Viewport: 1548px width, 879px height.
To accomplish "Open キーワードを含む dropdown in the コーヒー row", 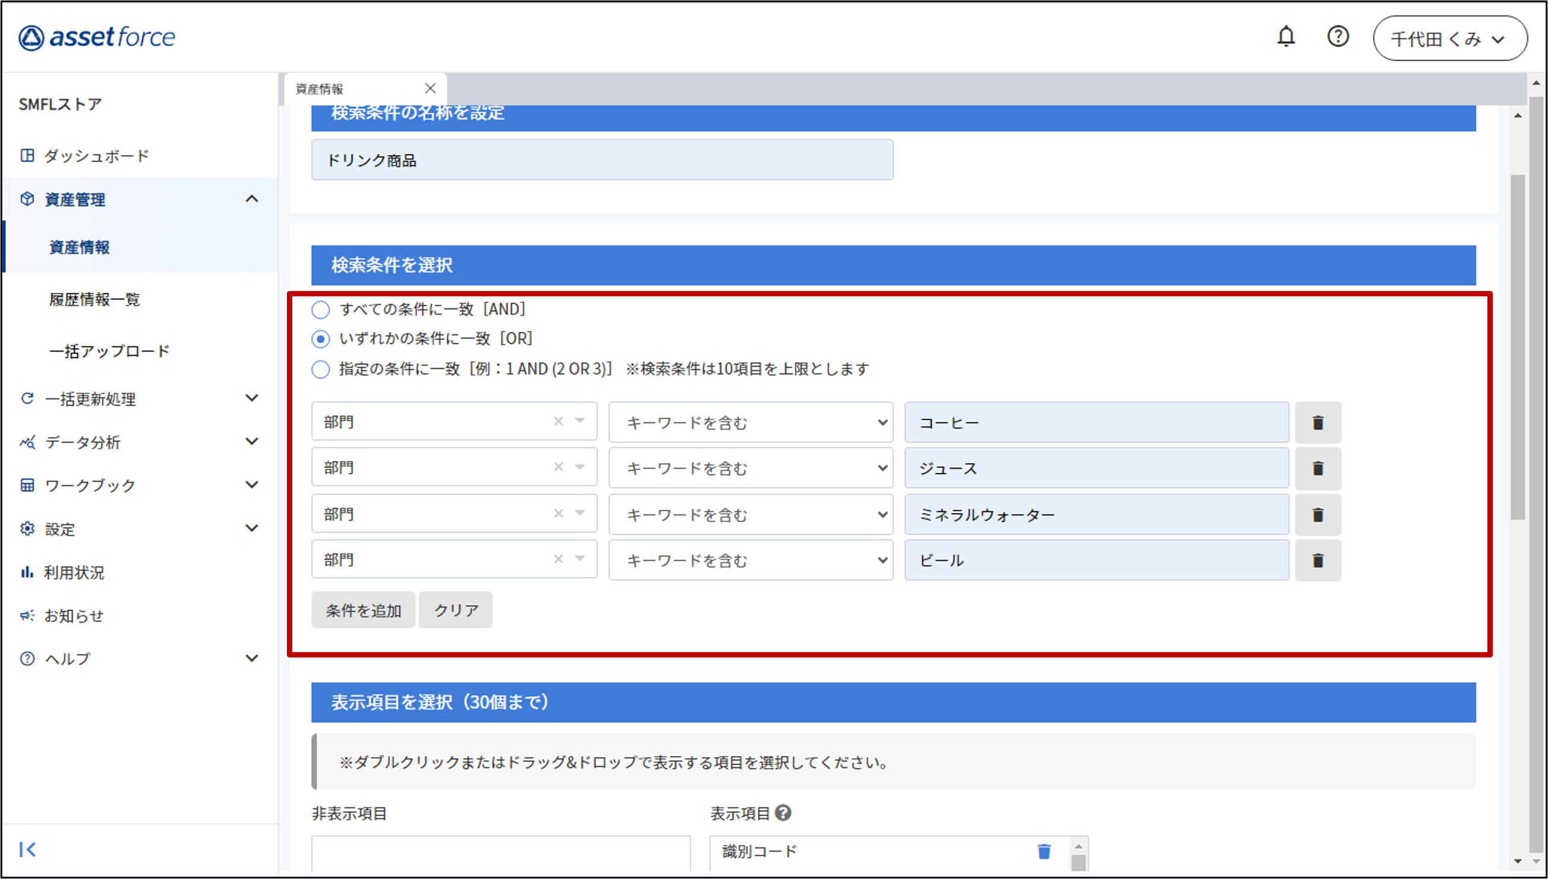I will pyautogui.click(x=750, y=423).
